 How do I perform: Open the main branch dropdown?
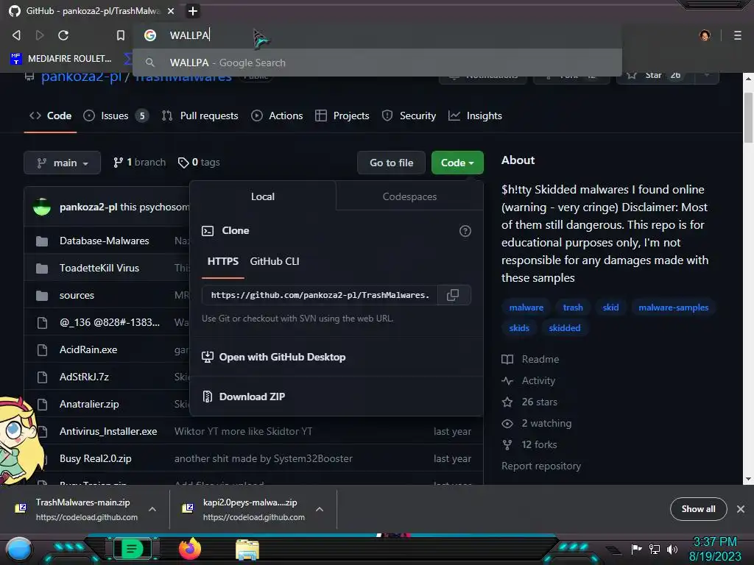(x=62, y=163)
